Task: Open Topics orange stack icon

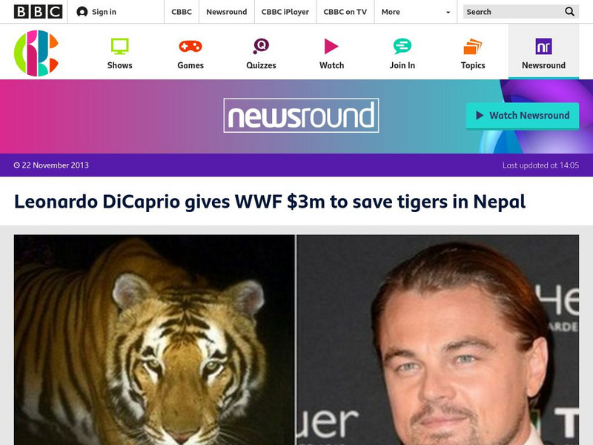Action: 473,46
